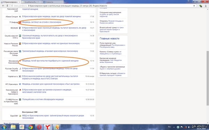The width and height of the screenshot is (209, 130).
Task: Click the REGNUM source icon
Action: point(20,28)
